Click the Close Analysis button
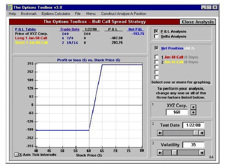 point(198,22)
